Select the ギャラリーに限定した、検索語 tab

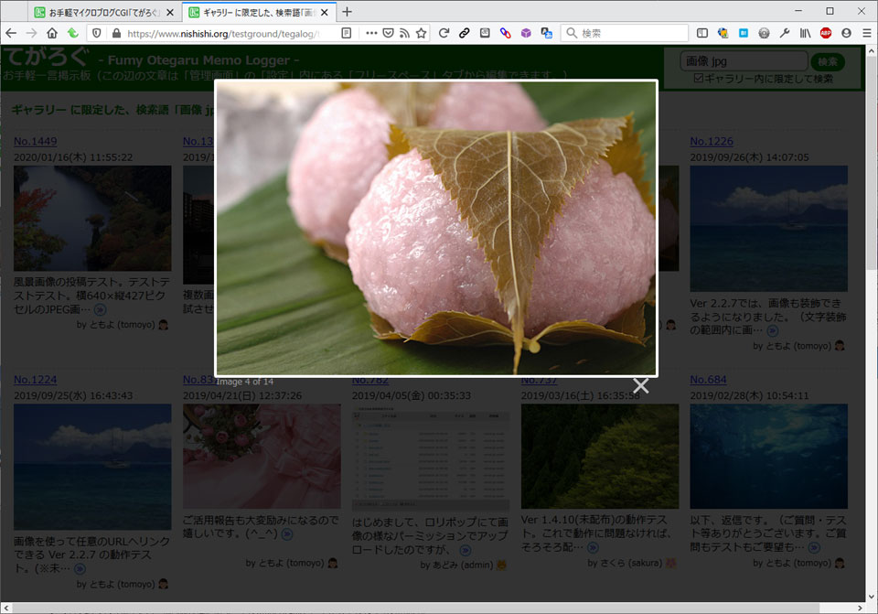pos(260,12)
